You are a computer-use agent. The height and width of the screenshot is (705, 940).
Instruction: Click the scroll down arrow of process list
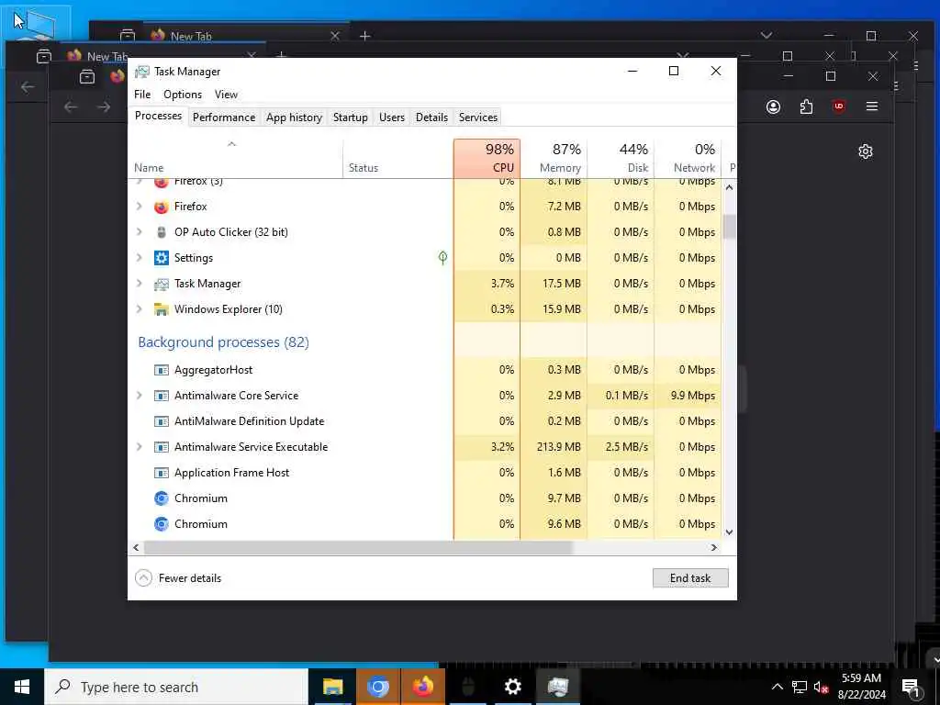[x=729, y=532]
